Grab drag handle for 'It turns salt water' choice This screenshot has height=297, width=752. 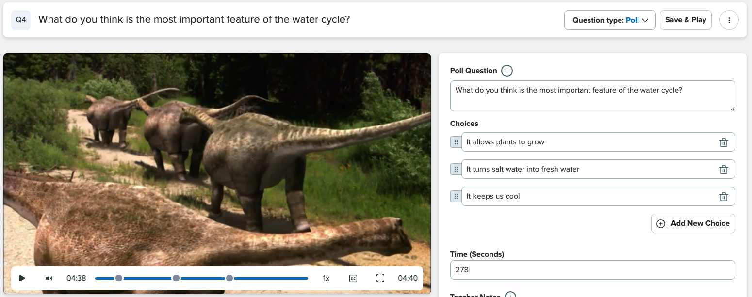tap(456, 169)
